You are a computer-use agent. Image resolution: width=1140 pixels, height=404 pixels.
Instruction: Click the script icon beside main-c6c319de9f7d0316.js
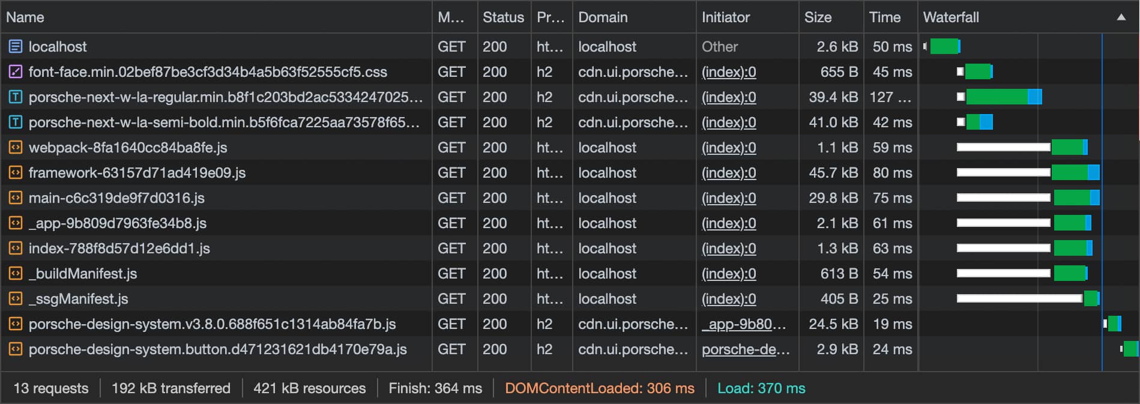tap(14, 197)
